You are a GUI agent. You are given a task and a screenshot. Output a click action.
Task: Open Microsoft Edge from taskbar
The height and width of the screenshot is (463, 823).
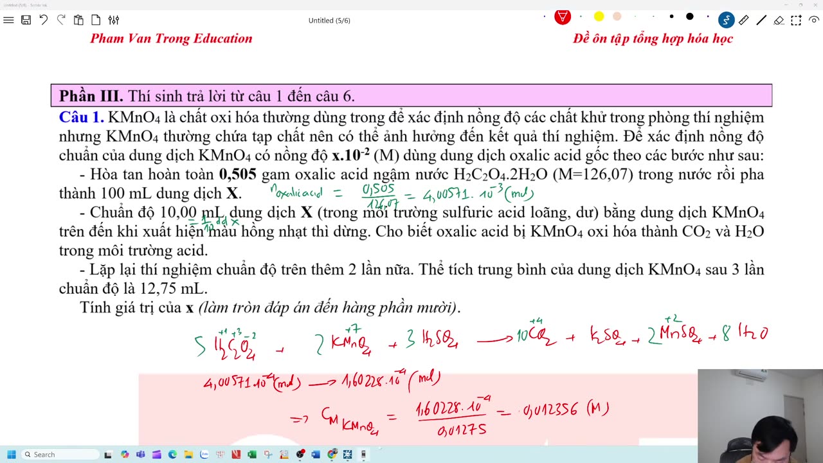coord(172,455)
